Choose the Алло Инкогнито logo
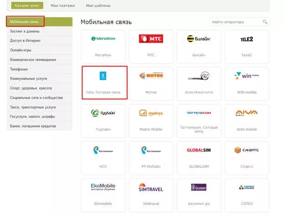The width and height of the screenshot is (284, 215). coord(199,76)
